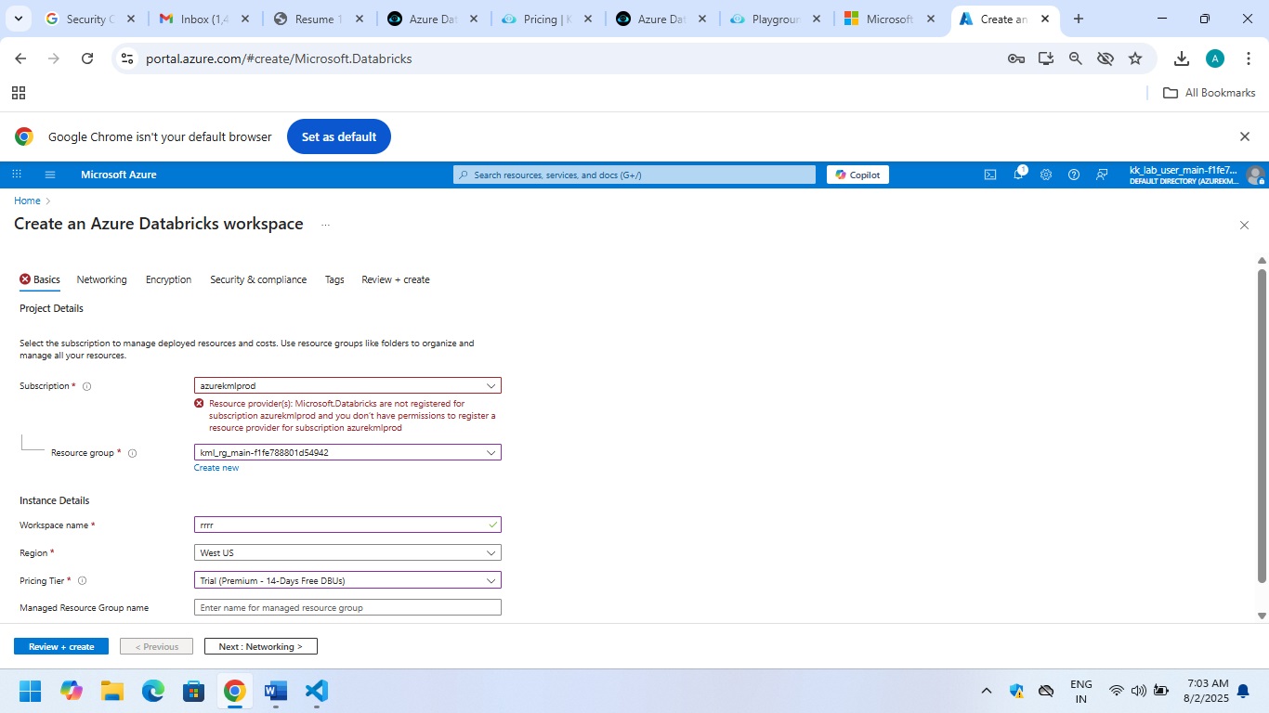Open Chrome apps shortcut grid
The image size is (1269, 713).
19,93
